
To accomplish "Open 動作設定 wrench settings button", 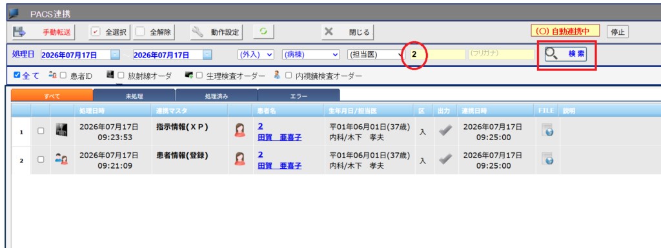I will coord(216,32).
